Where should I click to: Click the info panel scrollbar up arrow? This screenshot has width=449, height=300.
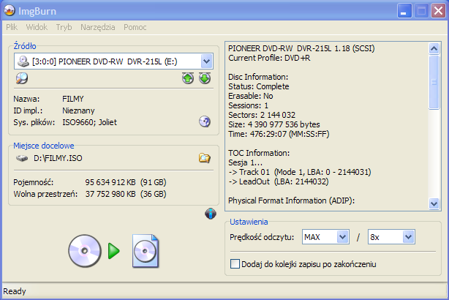pos(434,48)
